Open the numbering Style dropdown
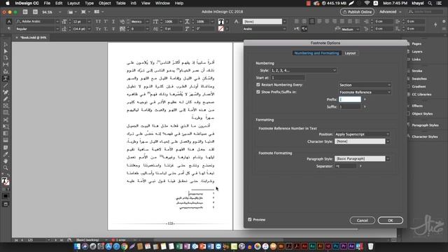Screen dimensions: 448x252 point(303,70)
